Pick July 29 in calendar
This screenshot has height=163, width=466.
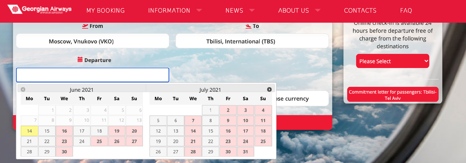(x=210, y=152)
